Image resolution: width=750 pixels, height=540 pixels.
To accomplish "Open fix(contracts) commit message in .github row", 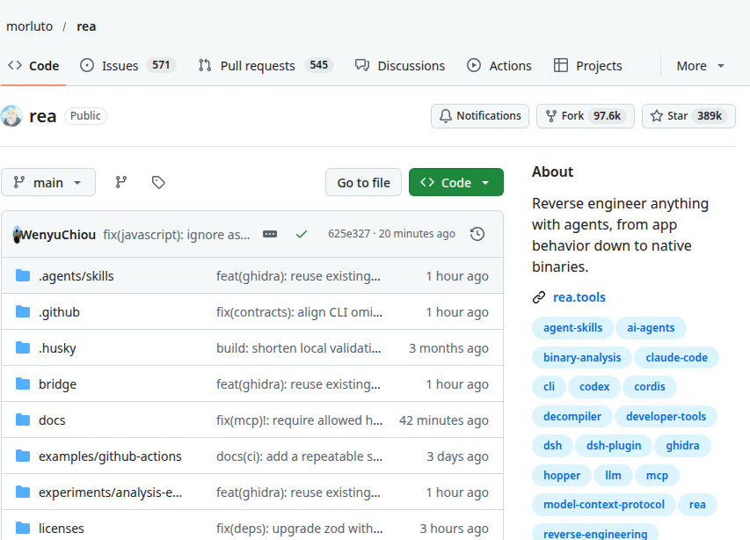I will (x=299, y=312).
